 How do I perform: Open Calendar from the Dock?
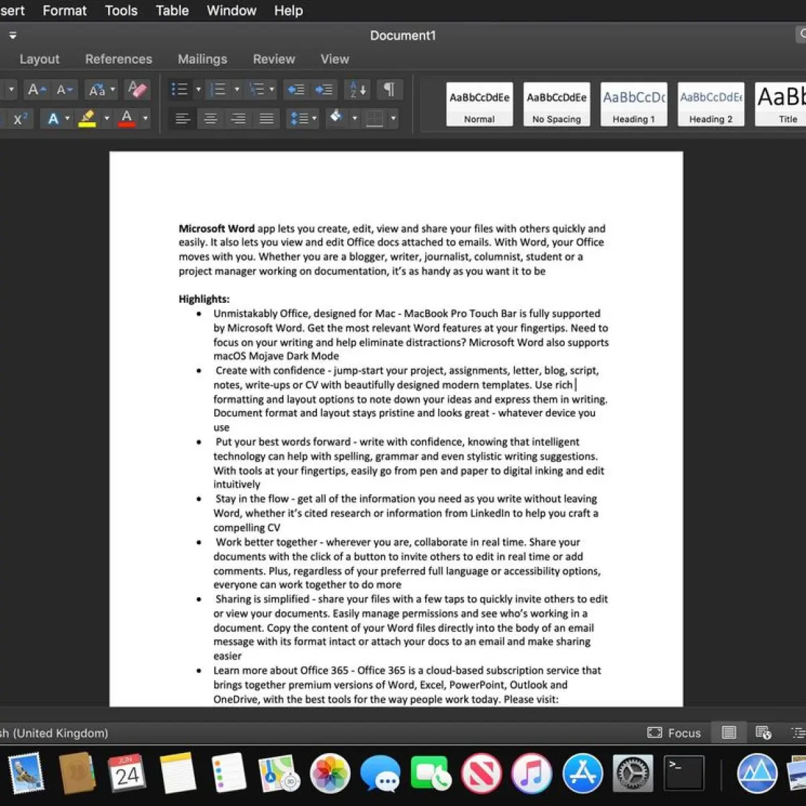click(x=126, y=774)
